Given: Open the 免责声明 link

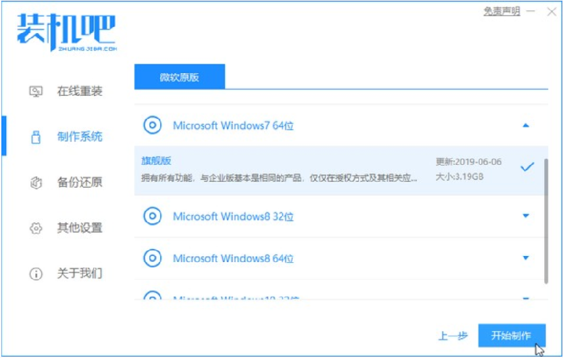Looking at the screenshot, I should 501,11.
